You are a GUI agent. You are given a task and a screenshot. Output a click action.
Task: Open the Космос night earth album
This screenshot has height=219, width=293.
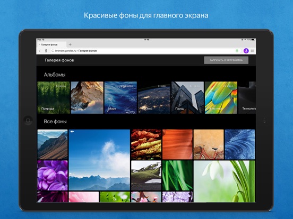(x=154, y=97)
